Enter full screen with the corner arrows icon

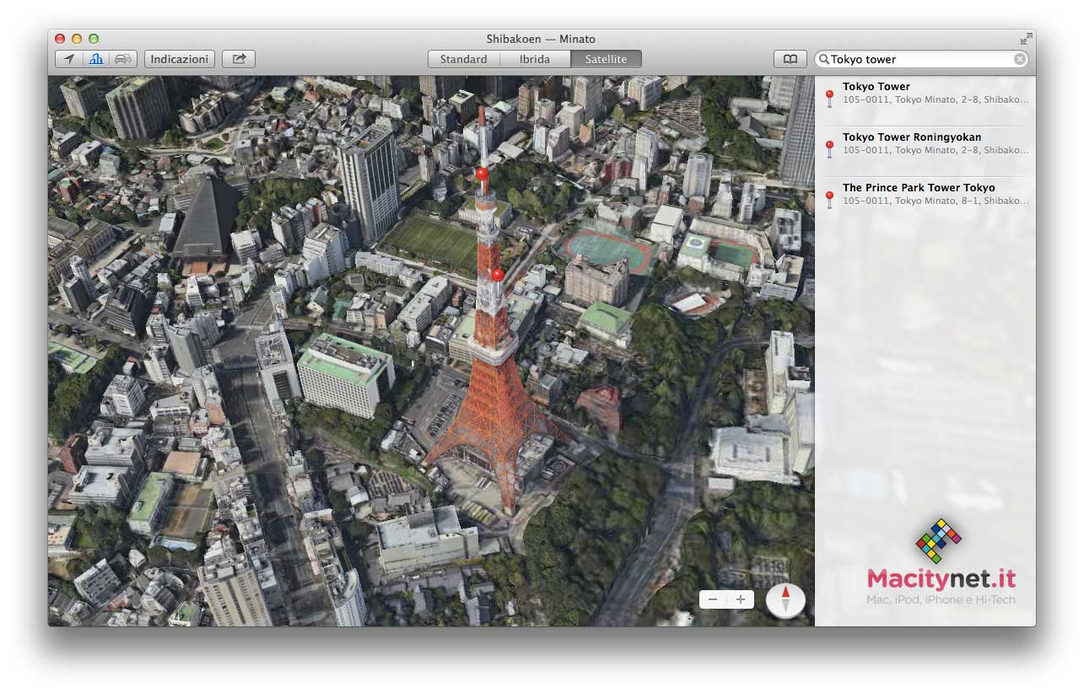1025,39
